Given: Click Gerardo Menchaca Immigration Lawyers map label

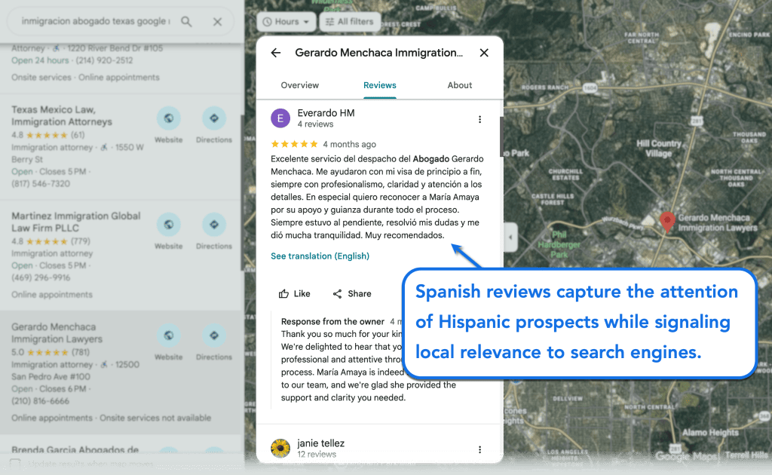Looking at the screenshot, I should click(718, 223).
